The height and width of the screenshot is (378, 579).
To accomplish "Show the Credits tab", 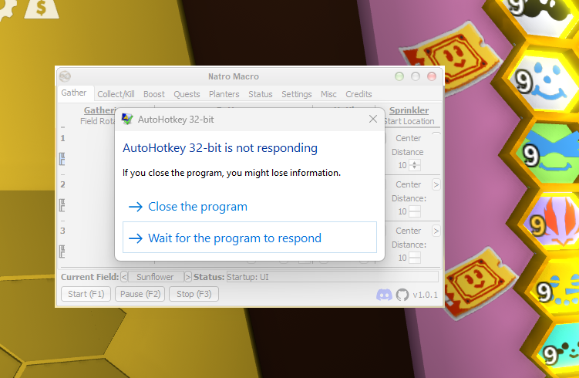I will 359,94.
